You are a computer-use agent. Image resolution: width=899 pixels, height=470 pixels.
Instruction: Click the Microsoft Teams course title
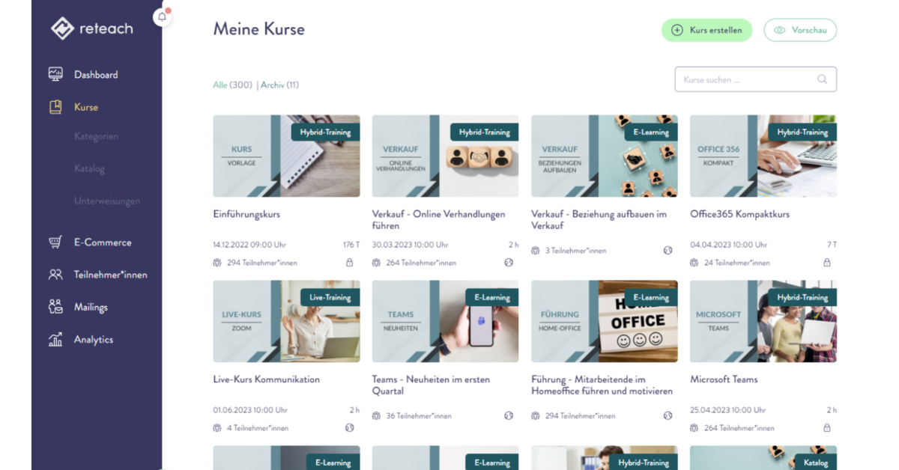pos(724,379)
